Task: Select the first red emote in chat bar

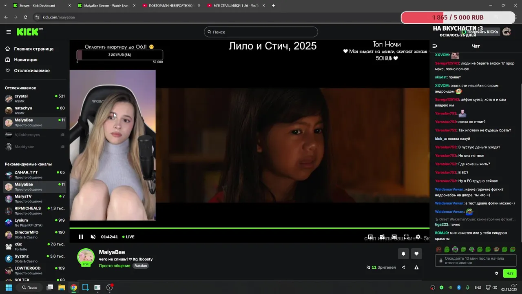Action: pos(439,249)
